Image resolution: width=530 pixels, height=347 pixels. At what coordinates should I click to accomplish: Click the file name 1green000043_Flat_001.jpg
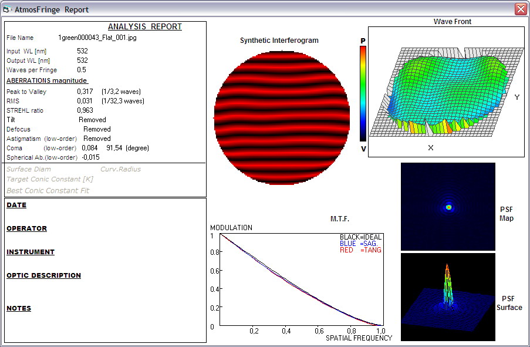pyautogui.click(x=97, y=38)
